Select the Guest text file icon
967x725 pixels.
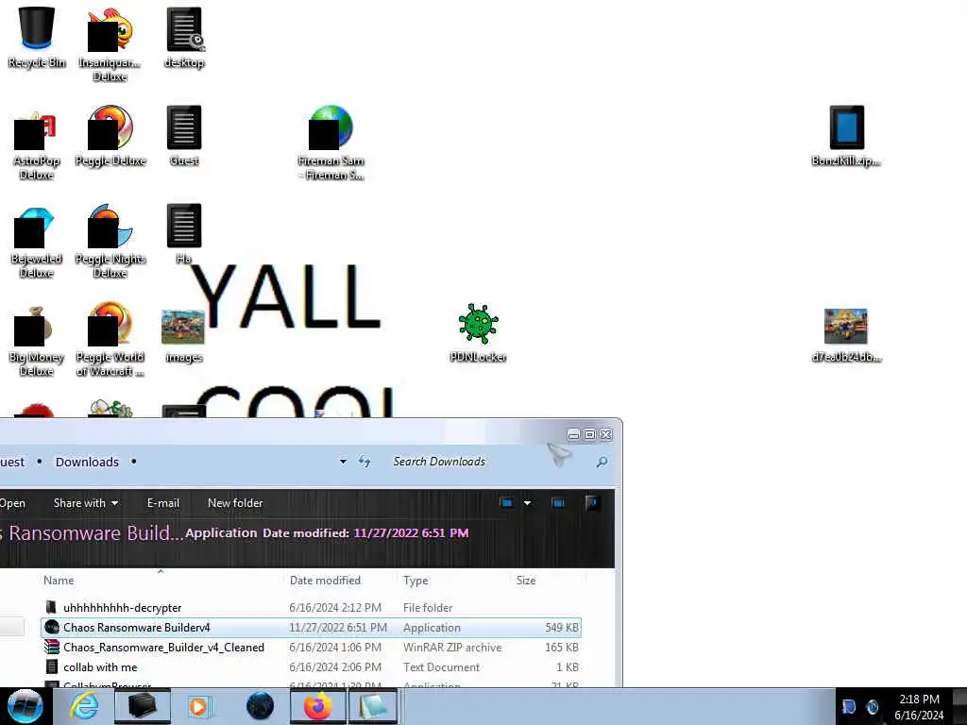pos(184,136)
